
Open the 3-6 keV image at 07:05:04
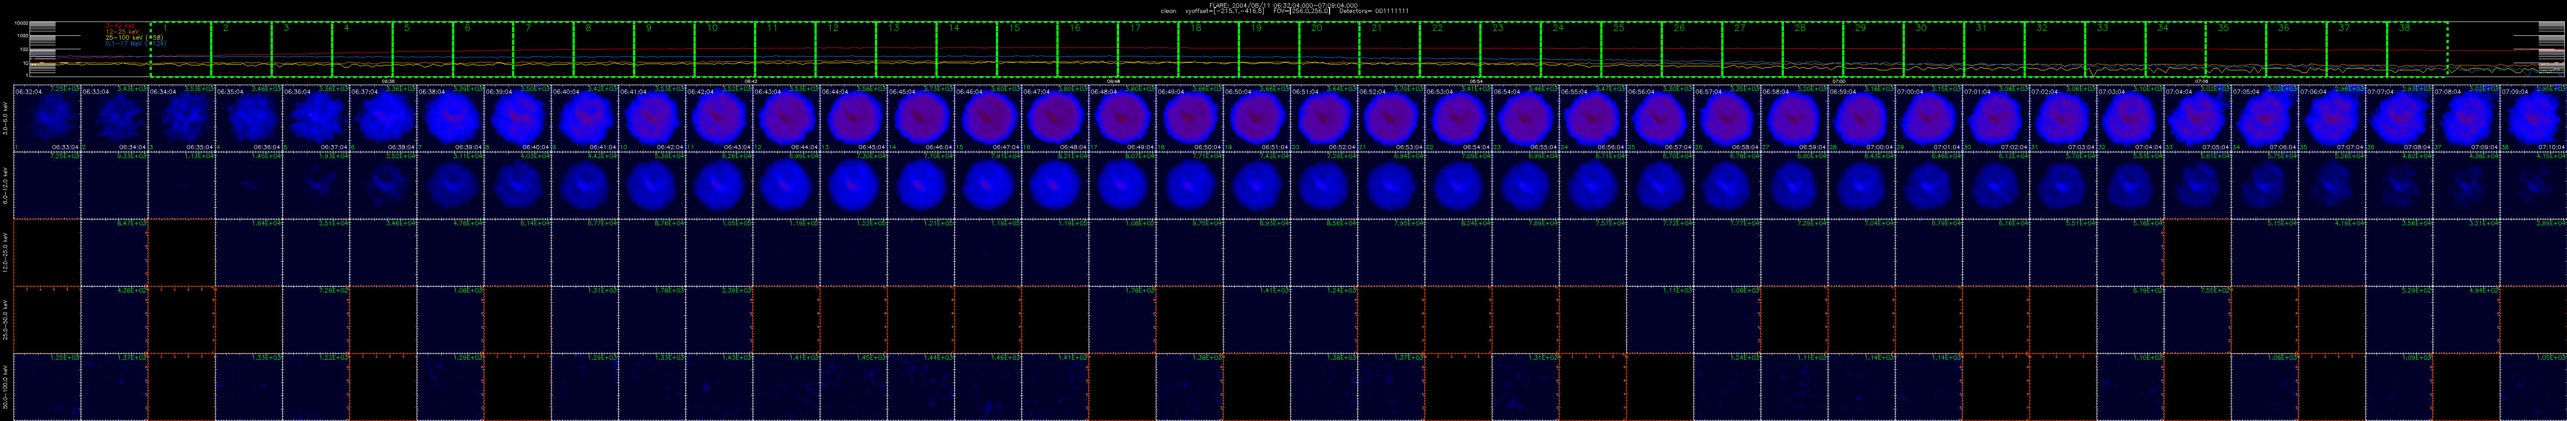tap(2267, 118)
